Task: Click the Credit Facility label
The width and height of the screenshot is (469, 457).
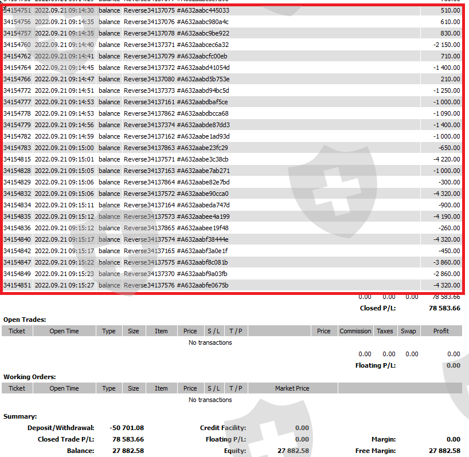Action: click(x=222, y=428)
